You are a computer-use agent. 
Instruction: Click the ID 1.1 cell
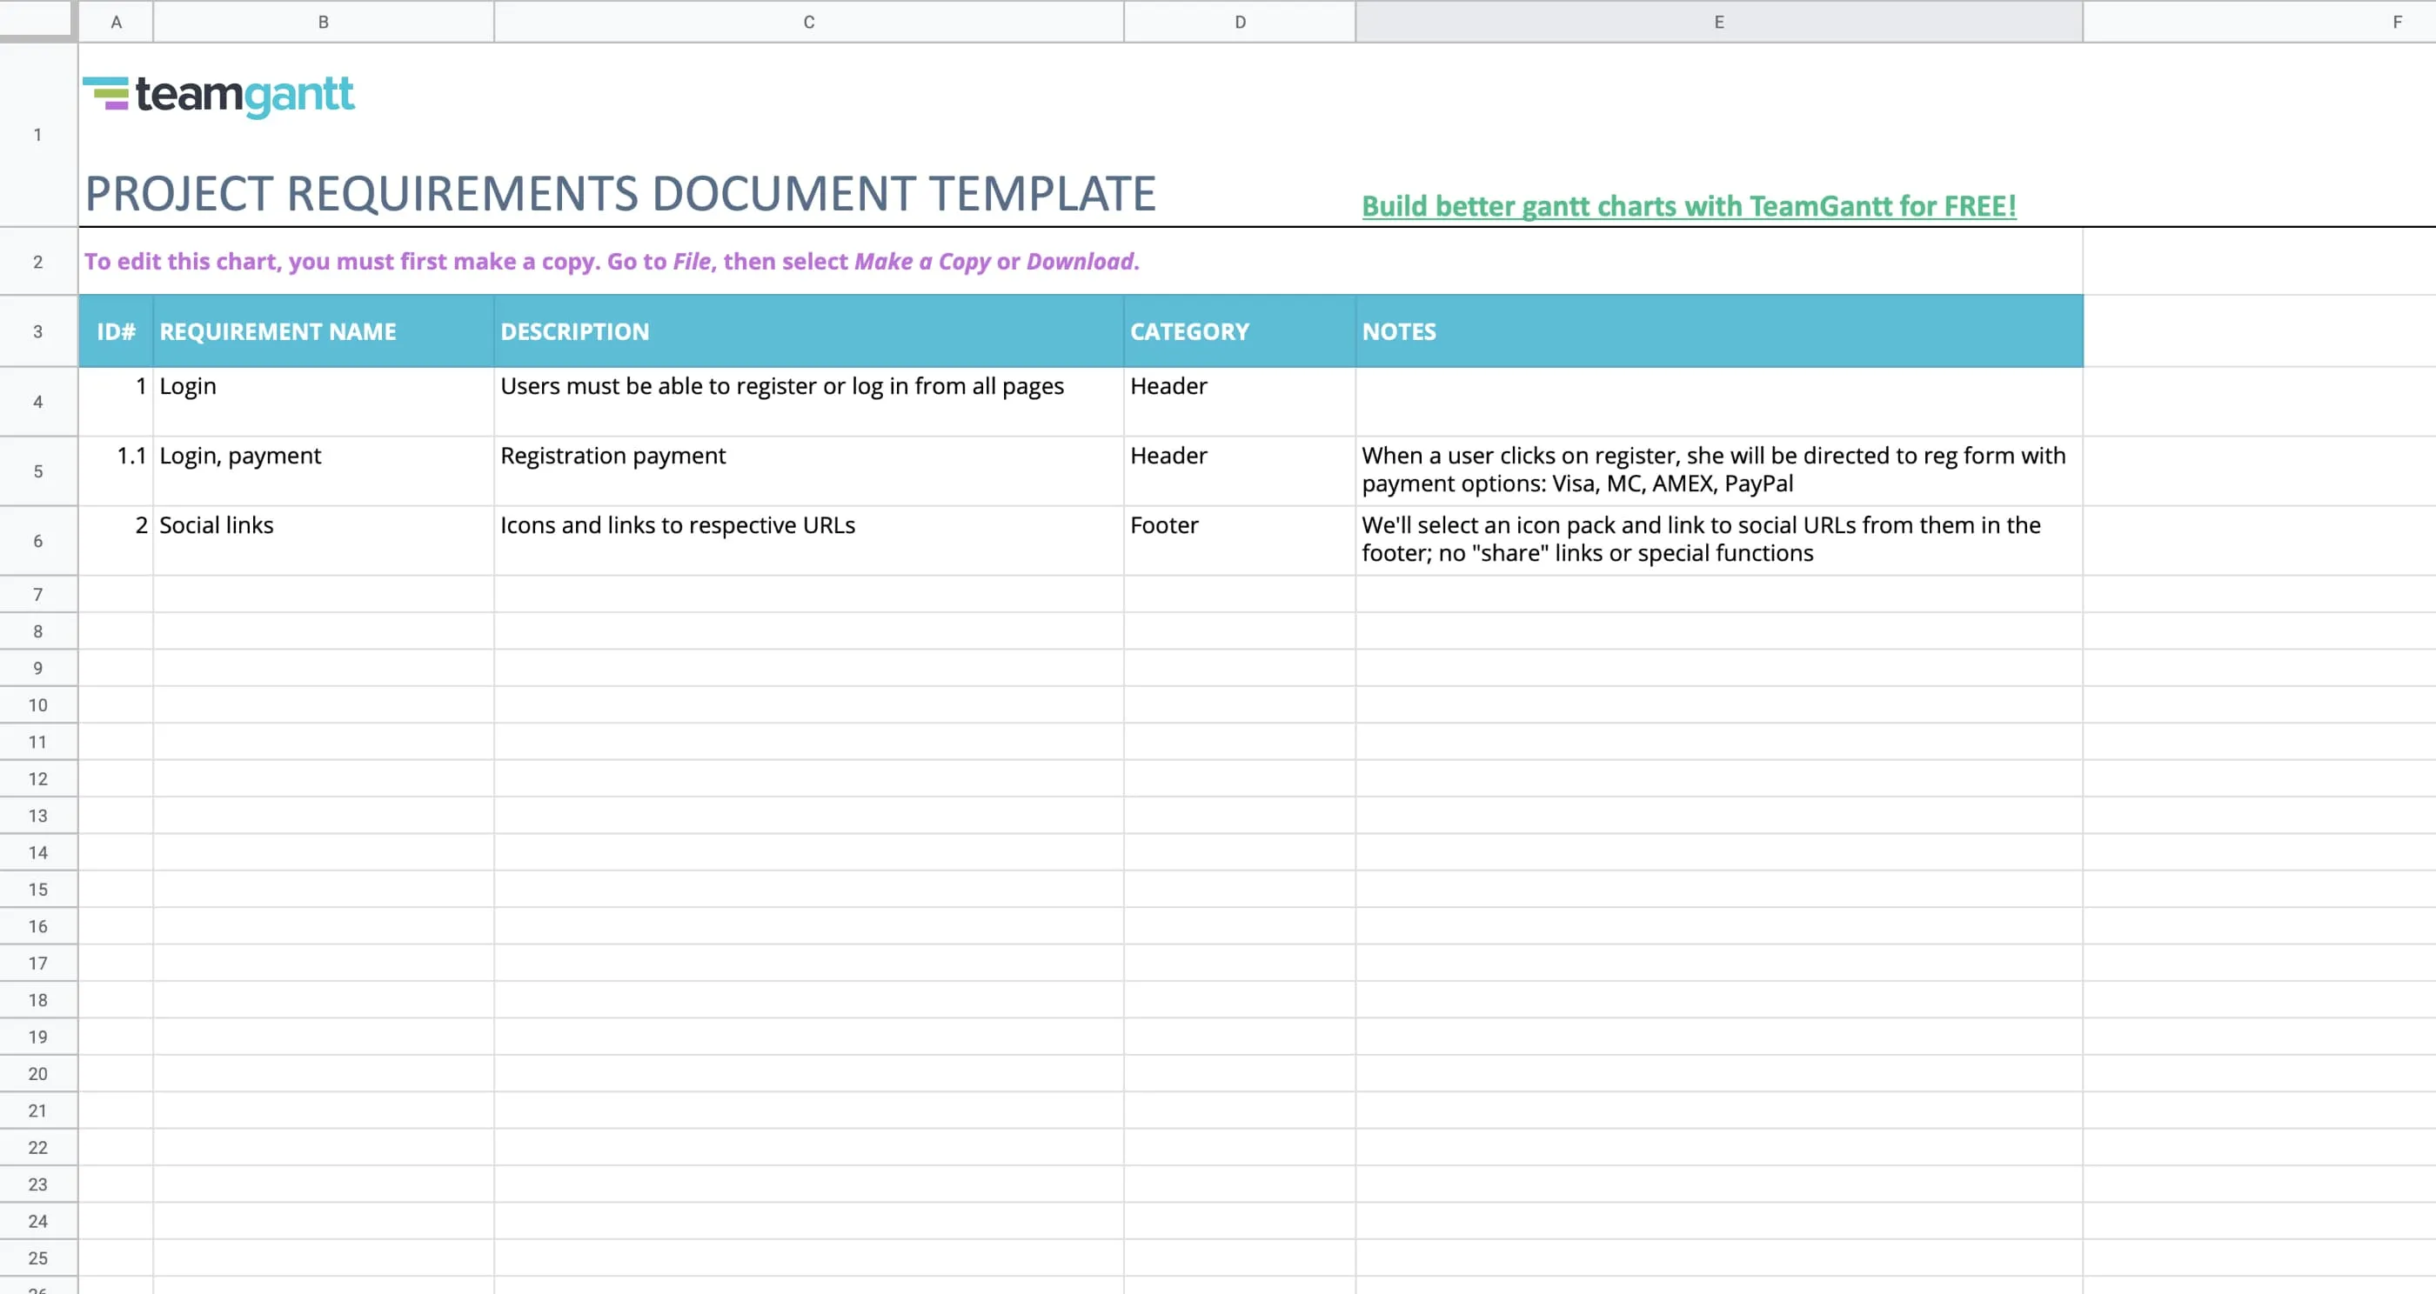tap(116, 470)
